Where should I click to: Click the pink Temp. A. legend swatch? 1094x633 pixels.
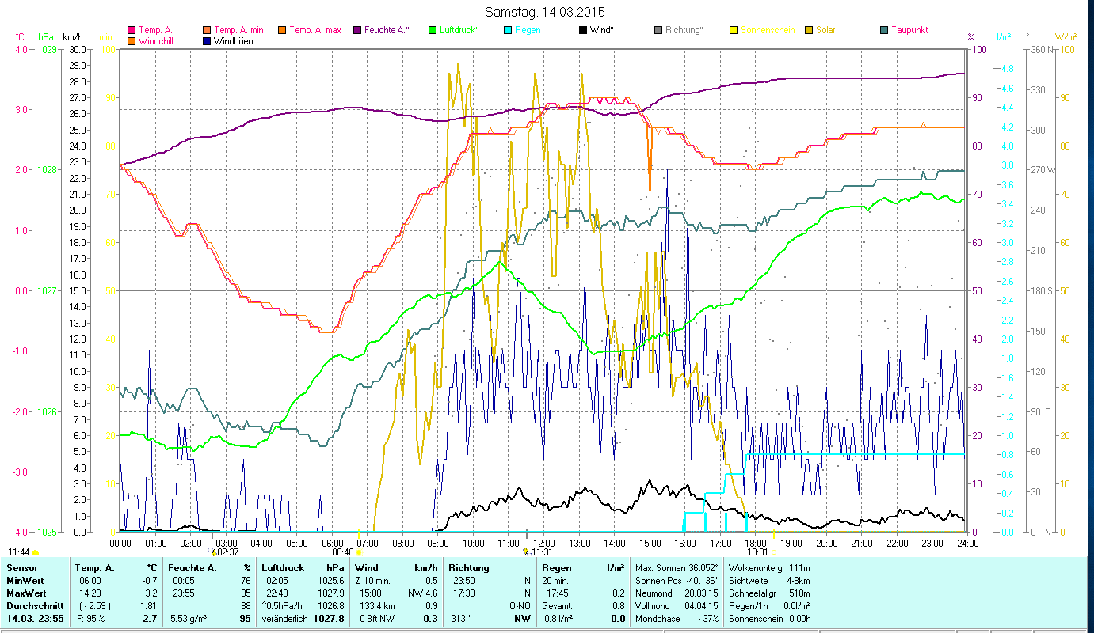coord(132,31)
